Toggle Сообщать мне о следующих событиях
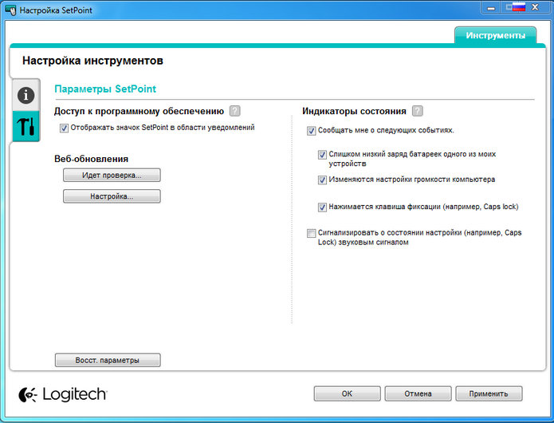554x423 pixels. pos(311,131)
